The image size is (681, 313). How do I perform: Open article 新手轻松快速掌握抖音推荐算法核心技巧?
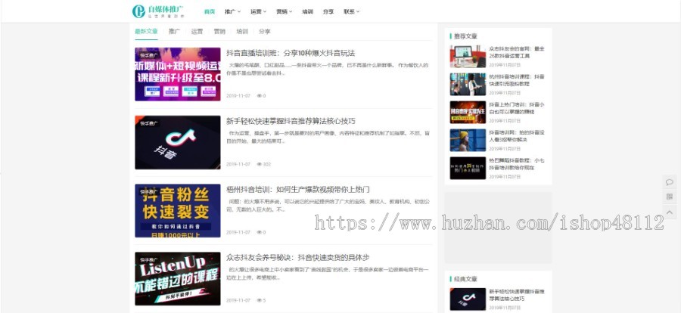pos(291,121)
